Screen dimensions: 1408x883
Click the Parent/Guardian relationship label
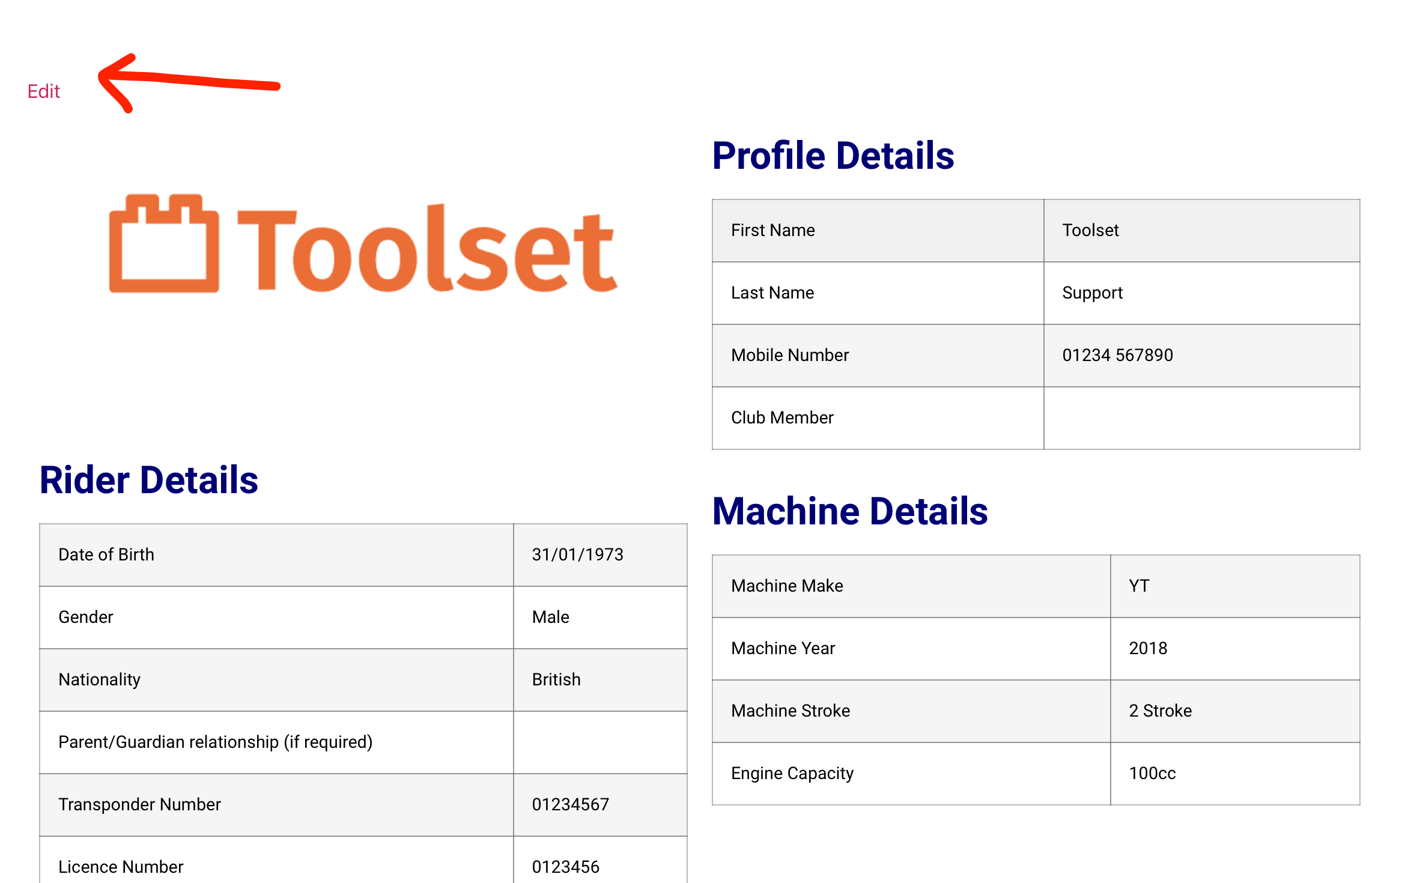click(215, 742)
